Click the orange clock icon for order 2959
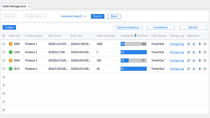The height and width of the screenshot is (118, 210). (x=11, y=61)
